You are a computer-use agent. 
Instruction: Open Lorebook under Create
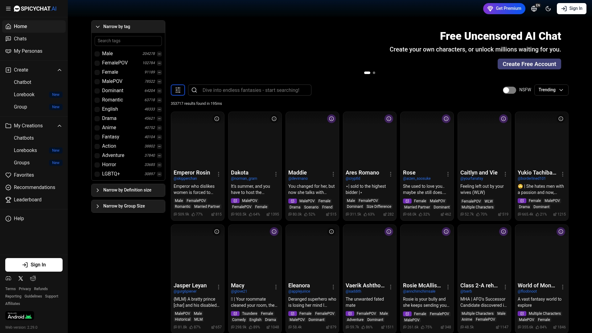coord(34,95)
